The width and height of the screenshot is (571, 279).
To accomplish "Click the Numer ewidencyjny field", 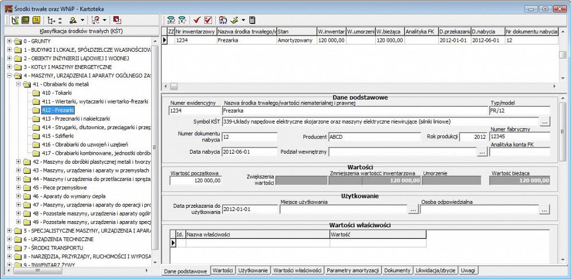I will 196,111.
